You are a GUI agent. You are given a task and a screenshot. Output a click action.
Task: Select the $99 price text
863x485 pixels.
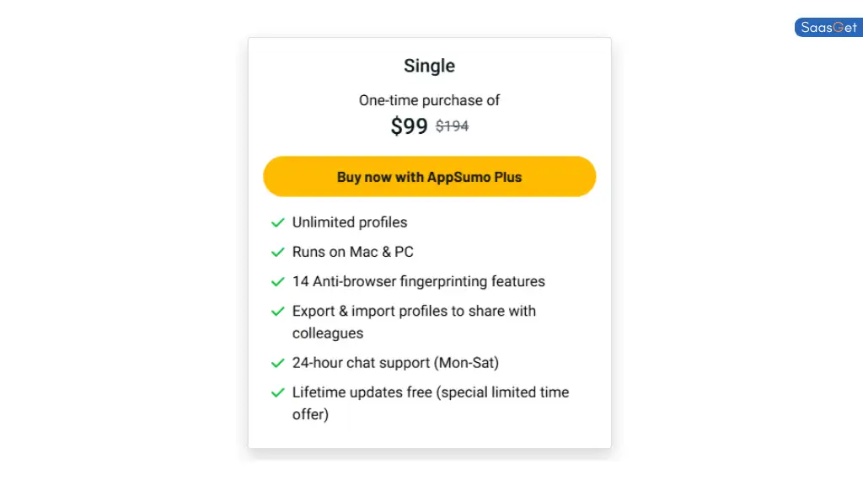[x=408, y=126]
